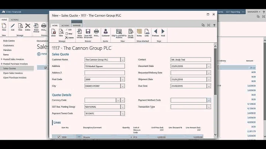Open Requested Delivery Date picker

(209, 73)
